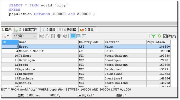
Task: Select the Haarlem name cell
Action: click(49, 83)
